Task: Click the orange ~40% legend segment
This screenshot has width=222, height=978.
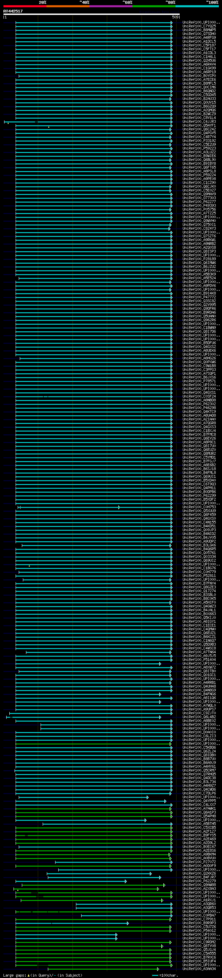Action: coord(68,6)
